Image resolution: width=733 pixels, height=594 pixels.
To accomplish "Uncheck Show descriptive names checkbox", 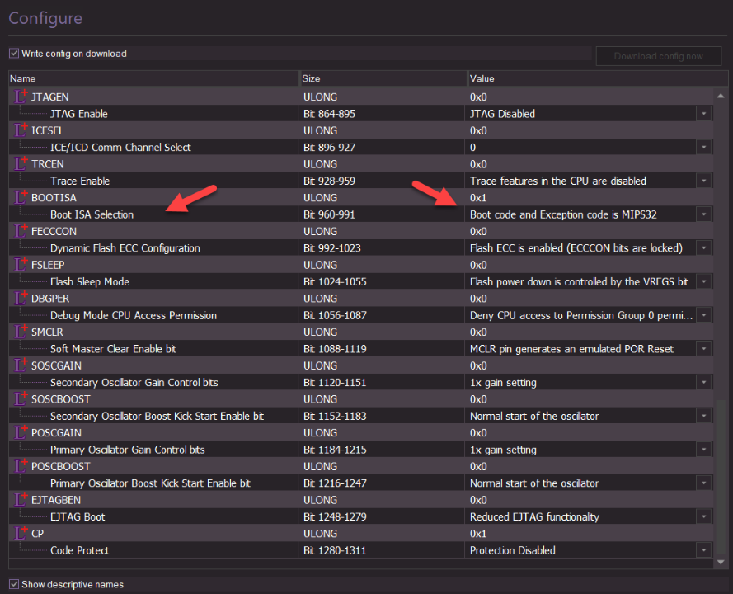I will coord(14,584).
